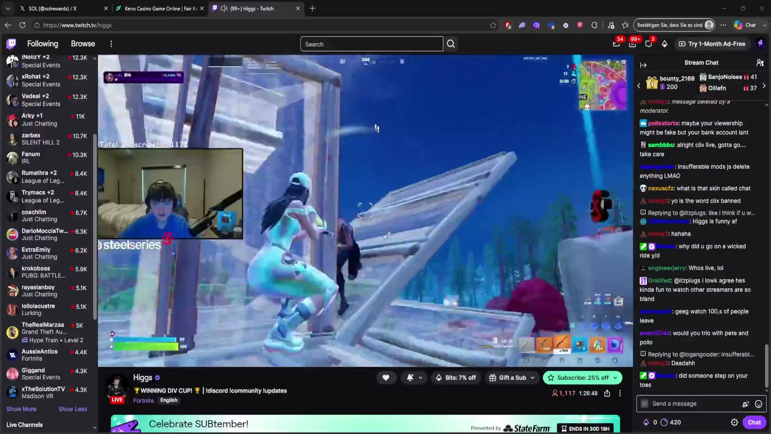
Task: Click the search magnifier icon
Action: tap(451, 44)
